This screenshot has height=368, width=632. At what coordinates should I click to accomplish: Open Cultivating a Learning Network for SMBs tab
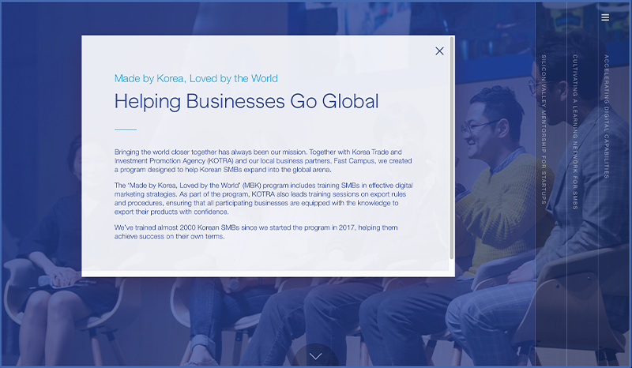pos(575,132)
